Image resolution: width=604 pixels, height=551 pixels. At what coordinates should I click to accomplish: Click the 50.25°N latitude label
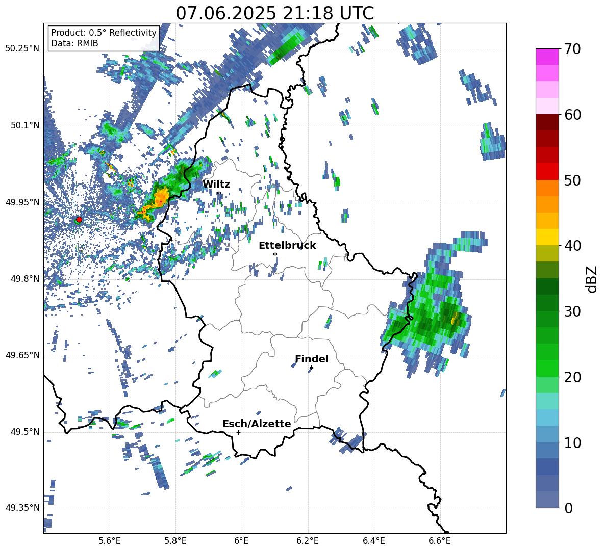tap(22, 49)
